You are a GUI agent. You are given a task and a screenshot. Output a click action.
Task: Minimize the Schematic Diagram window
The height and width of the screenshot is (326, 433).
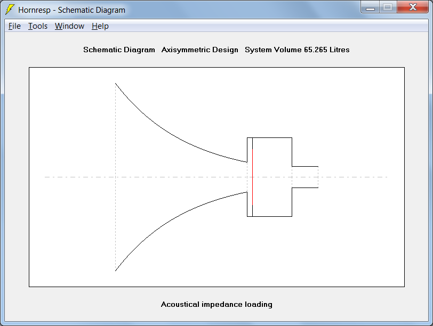[370, 7]
